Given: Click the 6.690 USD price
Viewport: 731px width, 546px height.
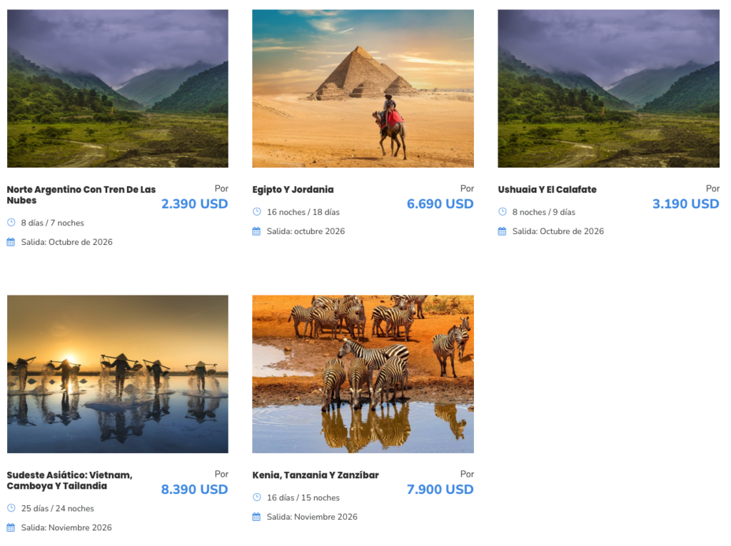Looking at the screenshot, I should tap(440, 204).
